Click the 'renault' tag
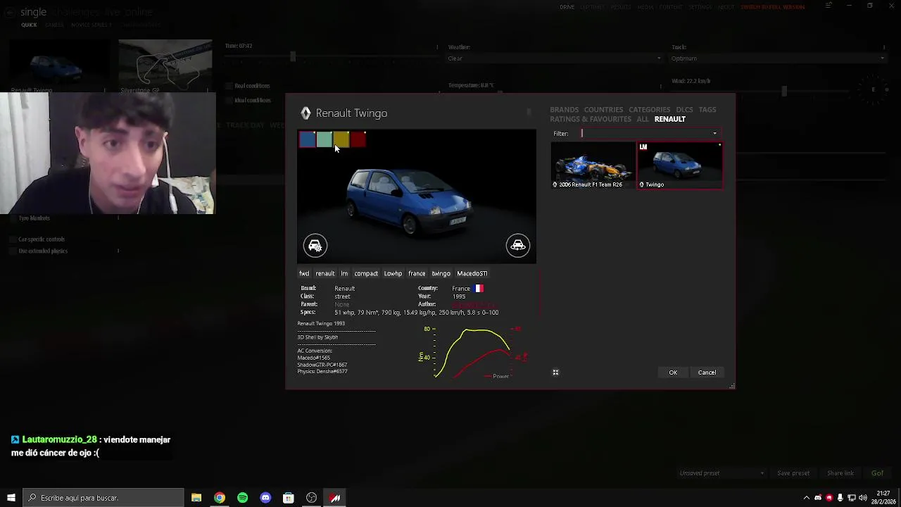The image size is (901, 507). pos(325,273)
